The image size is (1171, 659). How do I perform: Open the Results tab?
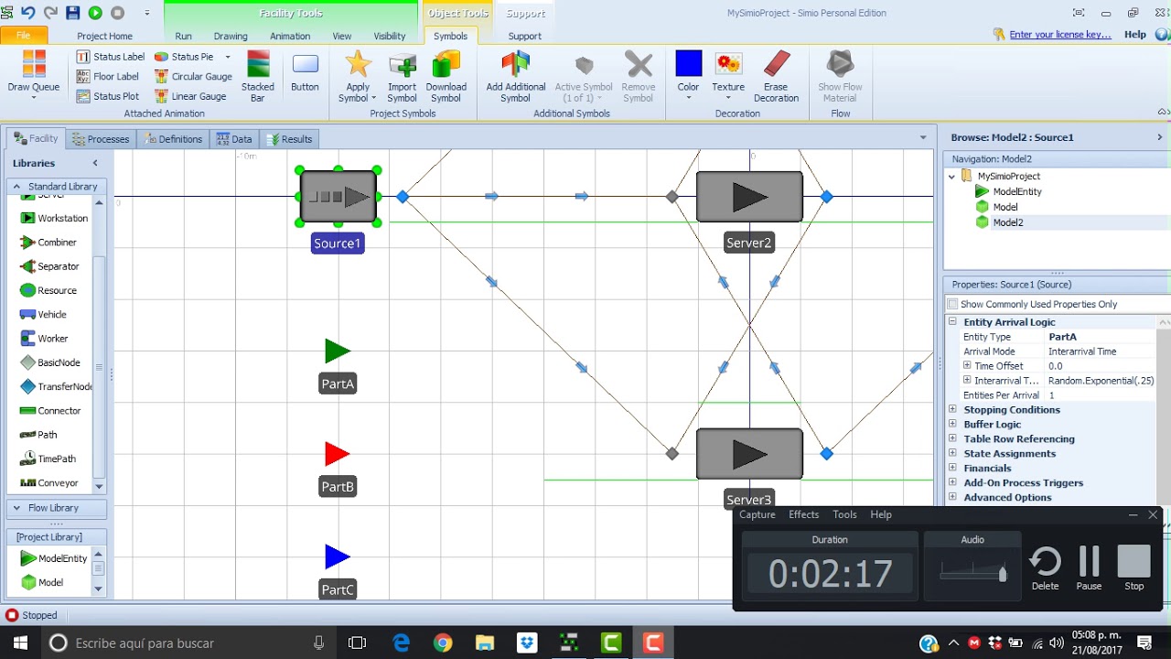pyautogui.click(x=289, y=139)
